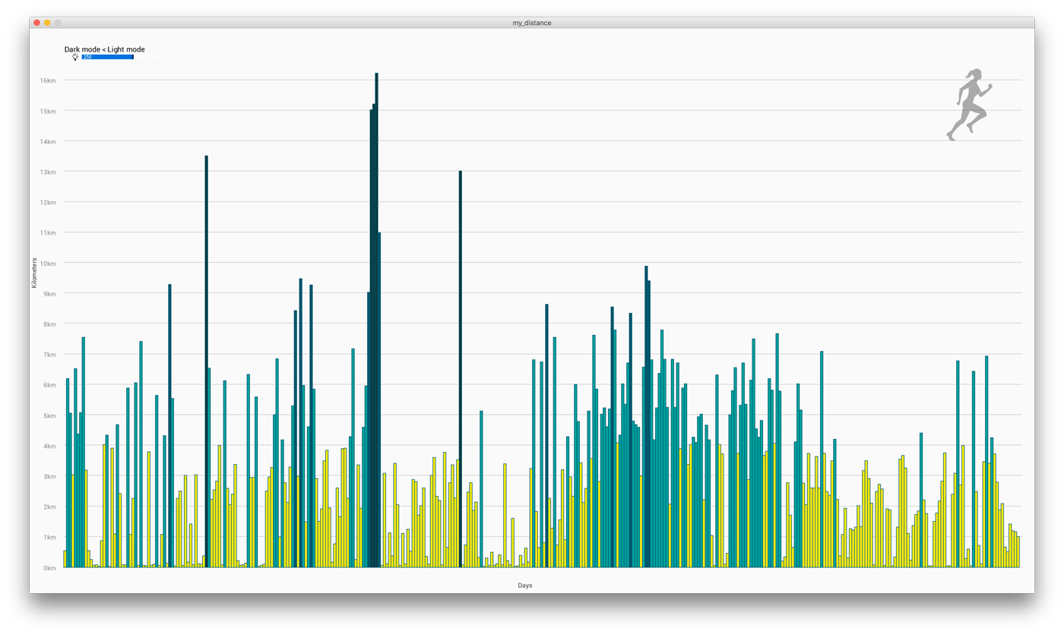Screen dimensions: 1064x635
Task: Click the 'my_distance' window title
Action: click(x=532, y=23)
